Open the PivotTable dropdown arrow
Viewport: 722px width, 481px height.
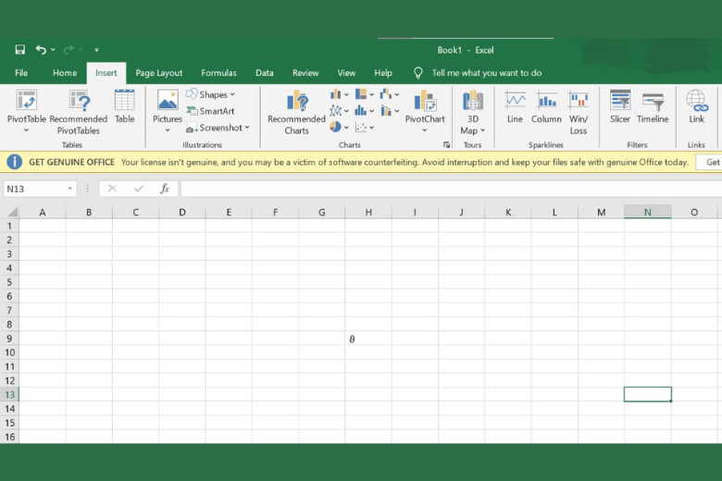(26, 130)
